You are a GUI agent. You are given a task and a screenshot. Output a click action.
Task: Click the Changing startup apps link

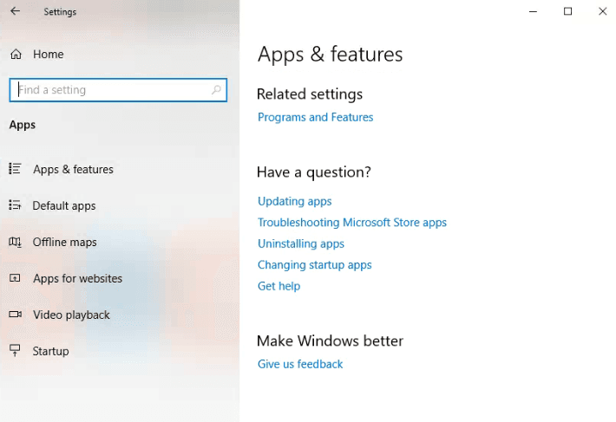314,265
